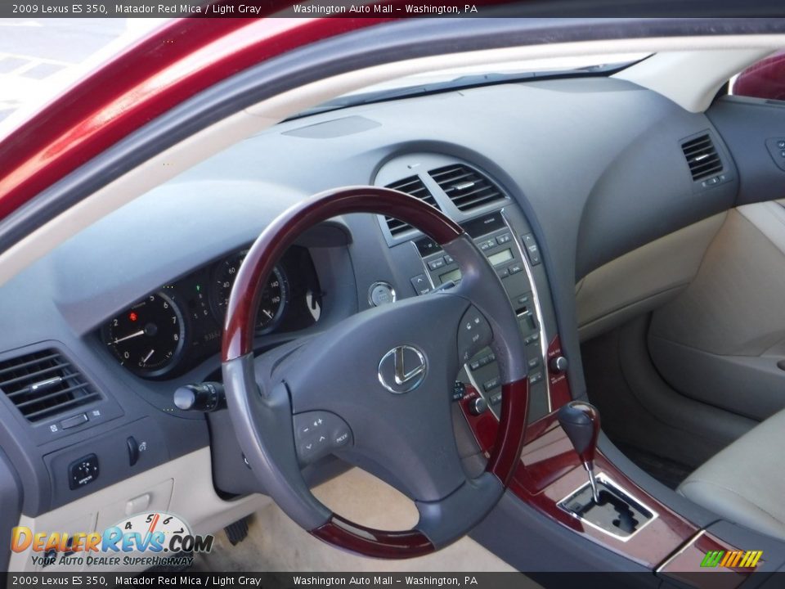The image size is (785, 589).
Task: Click the dashboard top light sensor panel
Action: [x=333, y=127]
